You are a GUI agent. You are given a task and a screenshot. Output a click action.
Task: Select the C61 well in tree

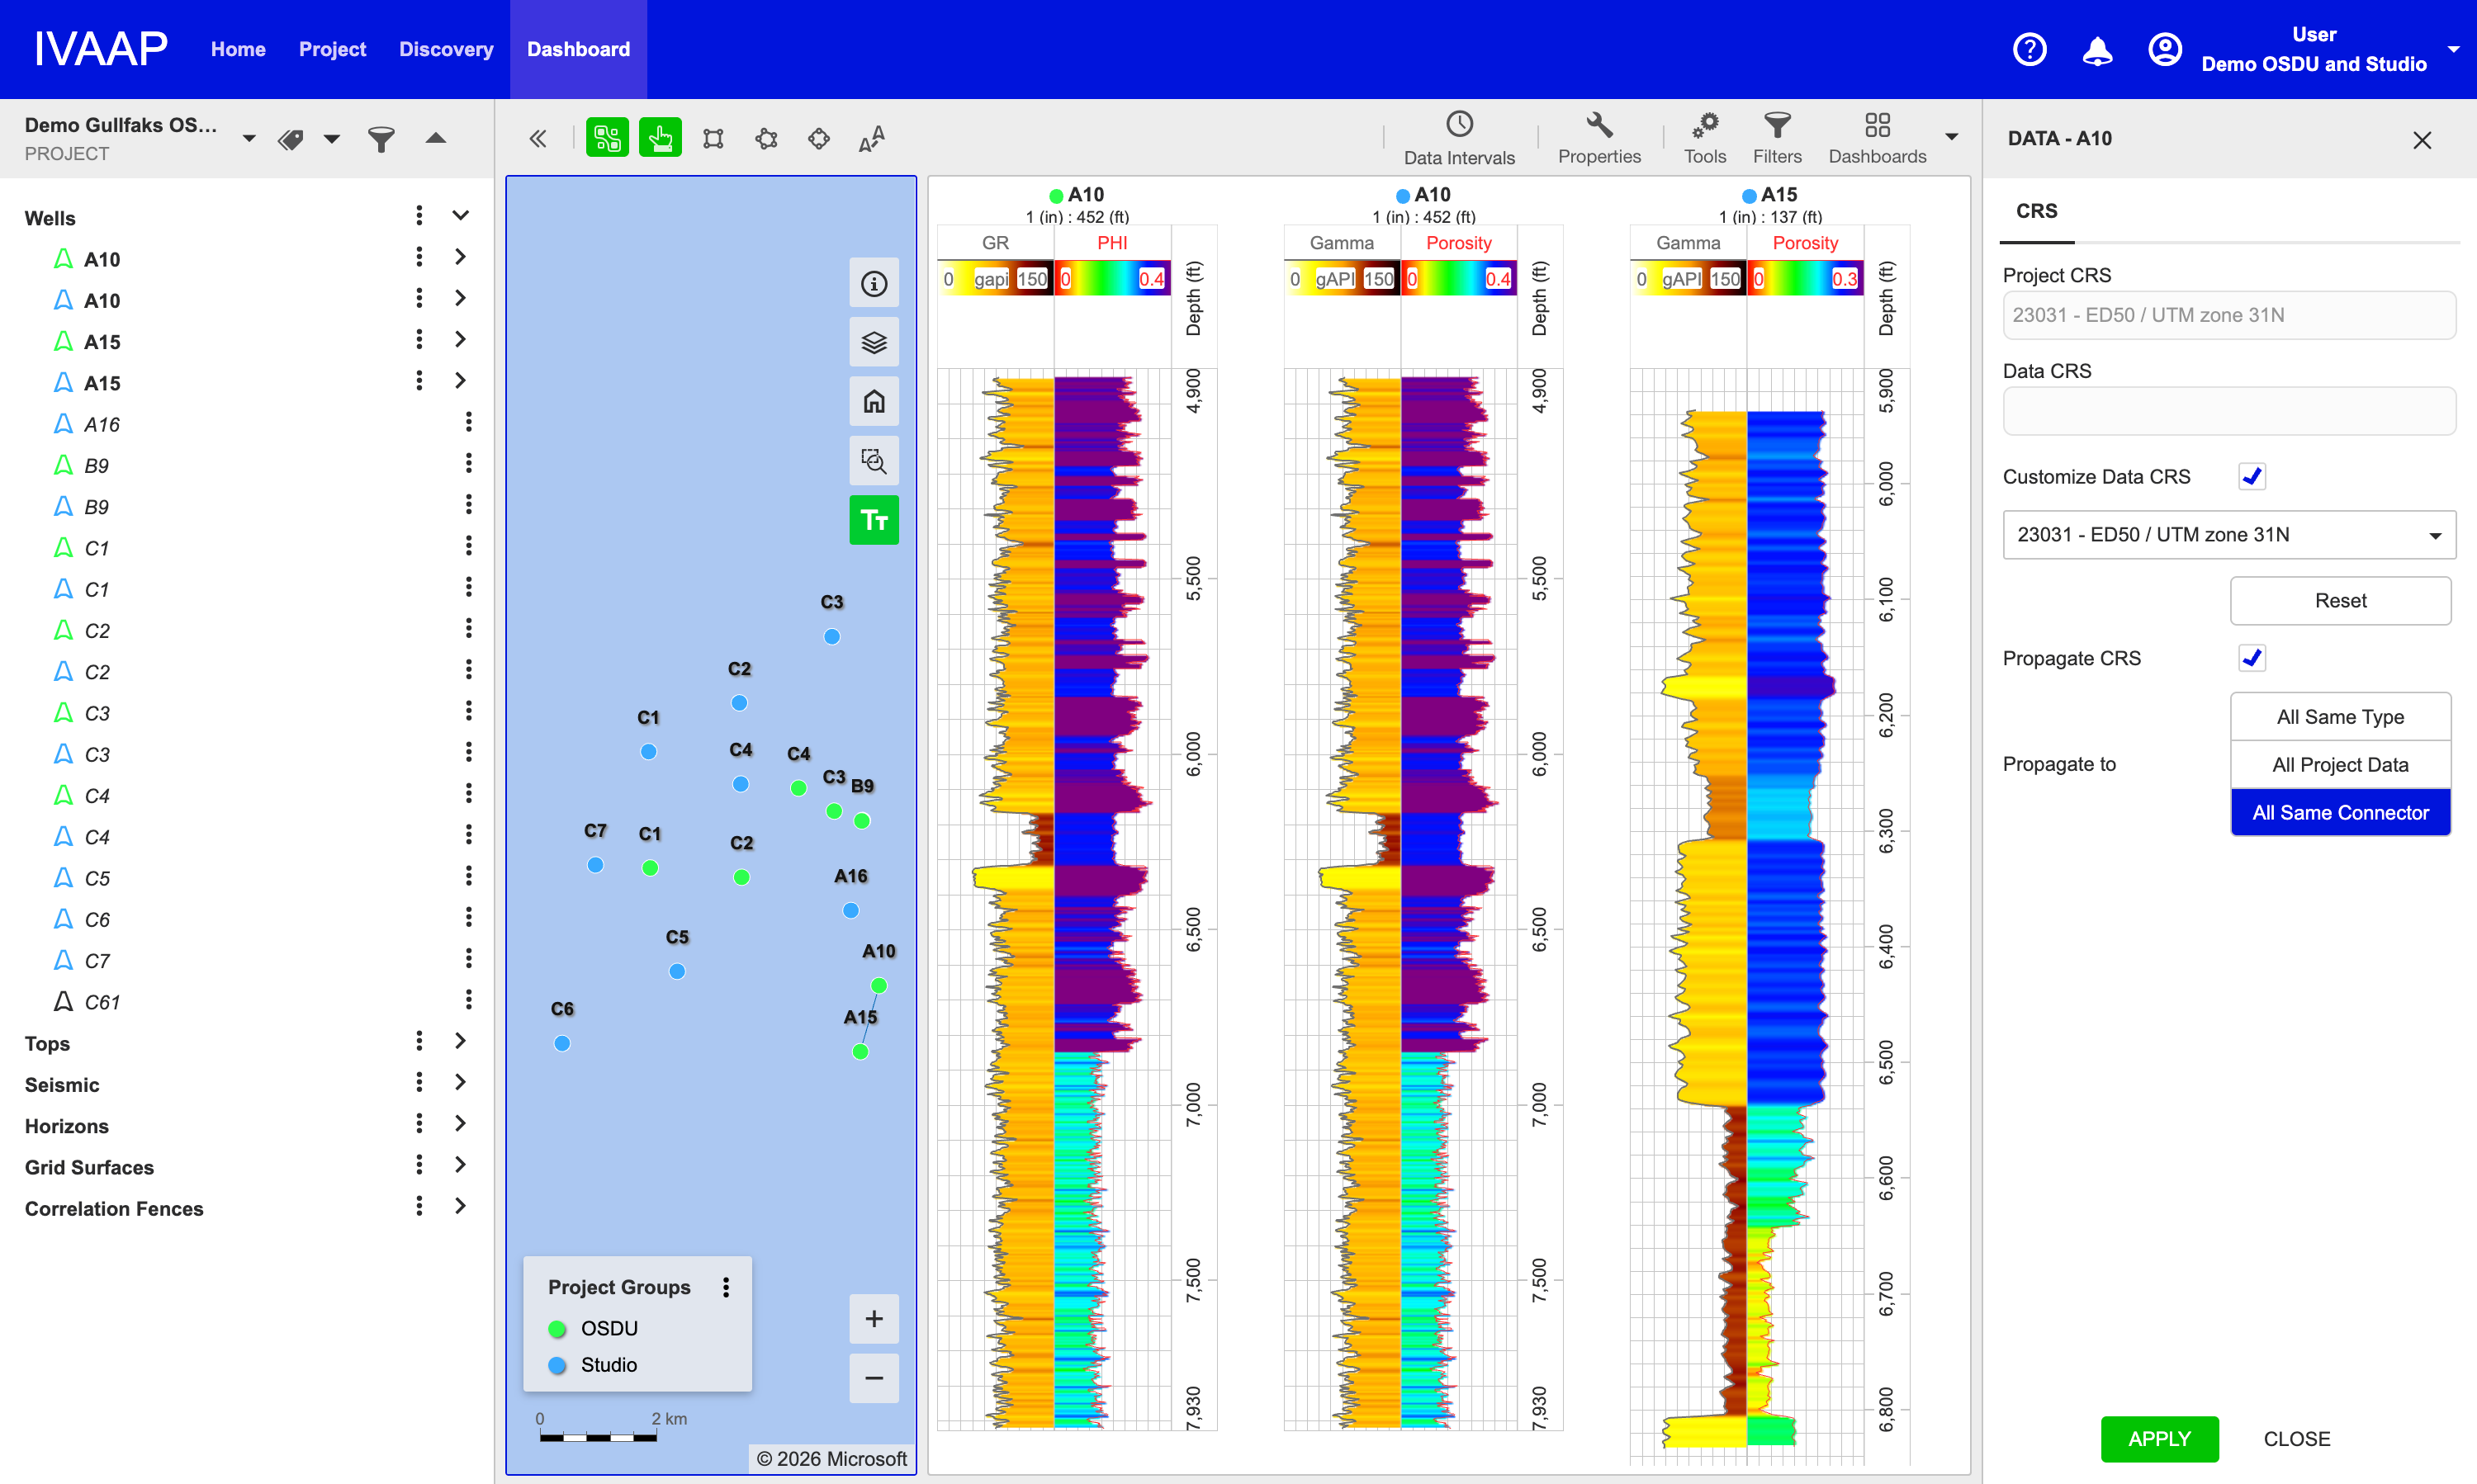pos(102,1002)
